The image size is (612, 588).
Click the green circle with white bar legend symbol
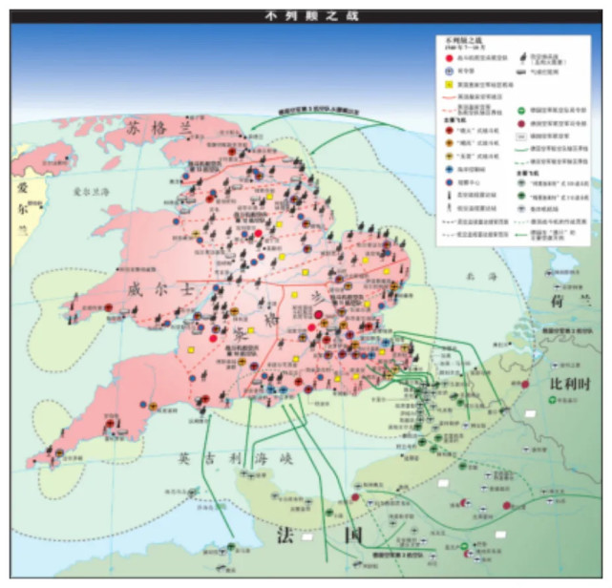[521, 111]
